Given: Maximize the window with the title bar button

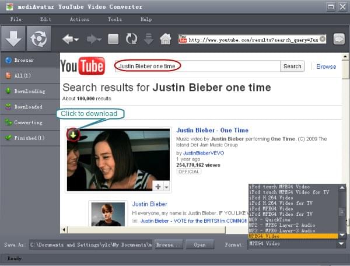Looking at the screenshot, I should pyautogui.click(x=331, y=7).
